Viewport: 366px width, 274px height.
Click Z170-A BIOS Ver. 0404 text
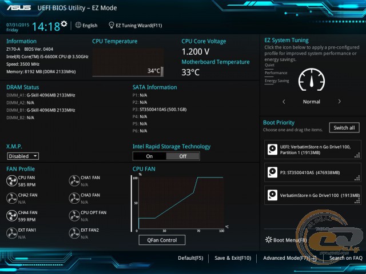(30, 49)
